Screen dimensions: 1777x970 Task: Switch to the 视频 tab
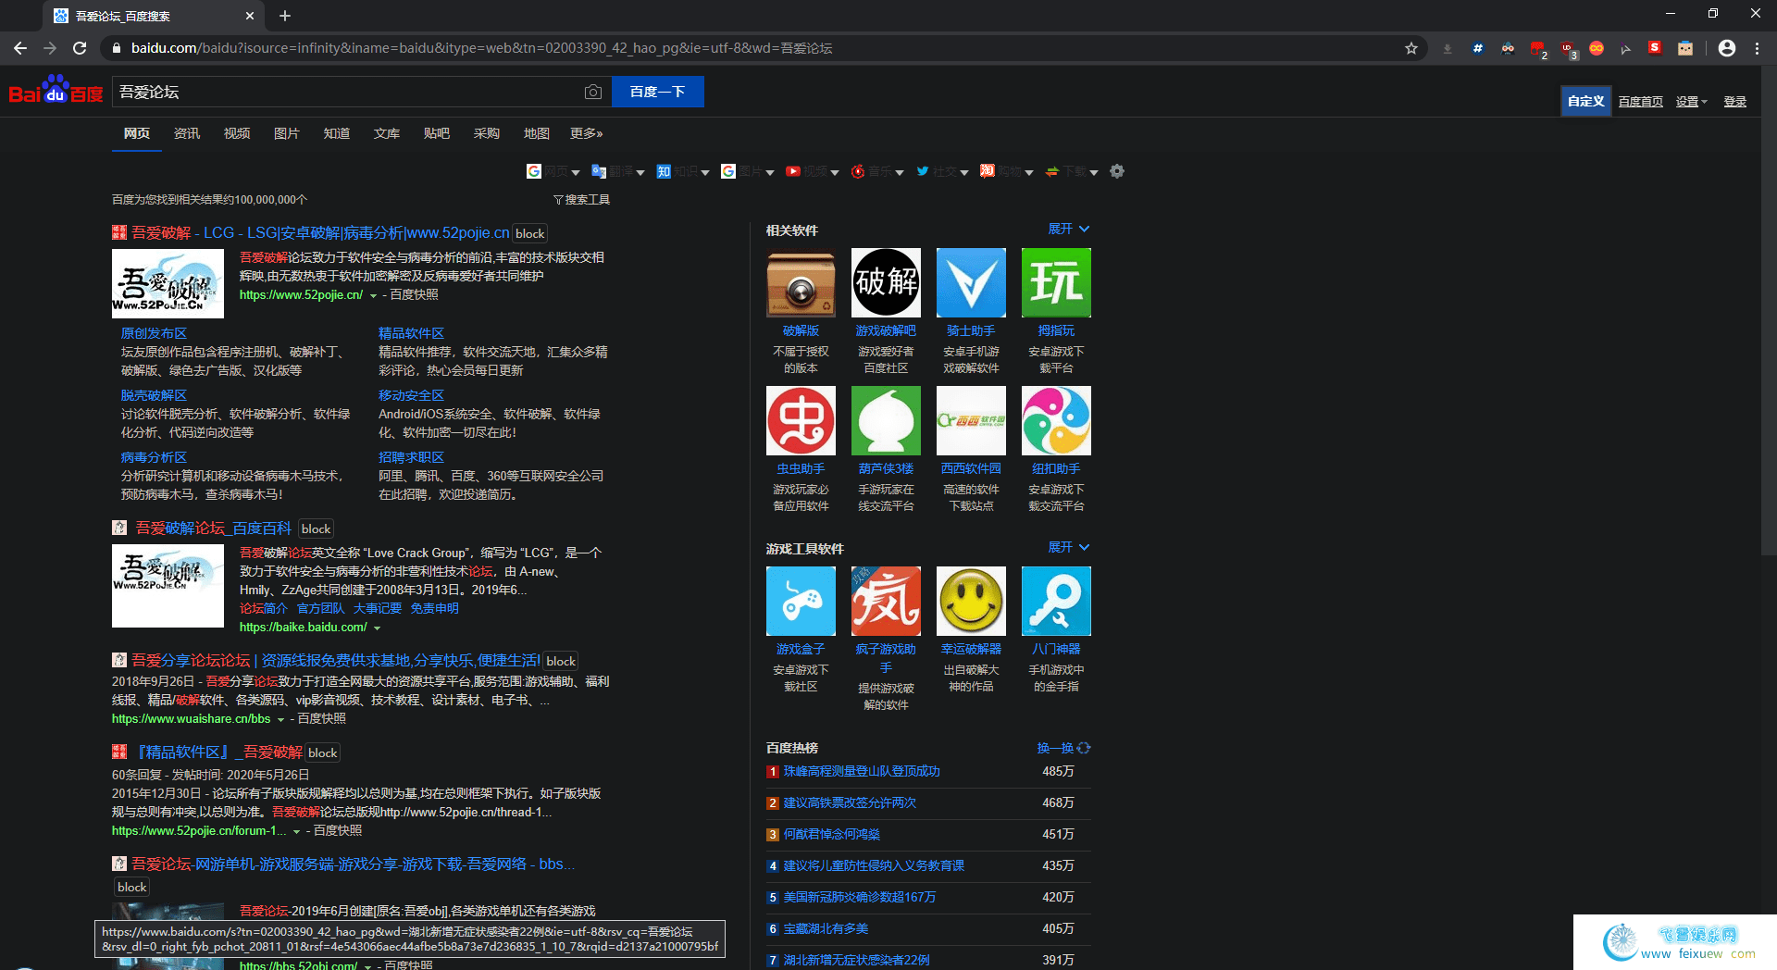tap(237, 133)
